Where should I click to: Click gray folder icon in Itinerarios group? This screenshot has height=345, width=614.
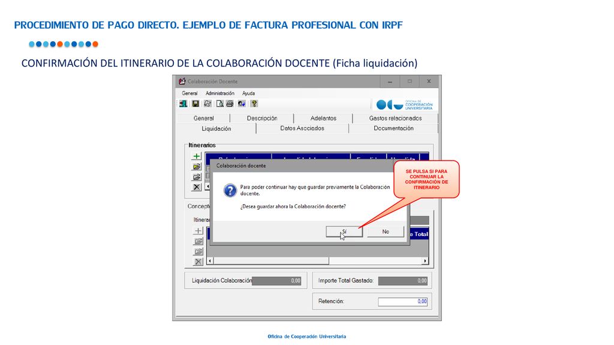click(197, 177)
